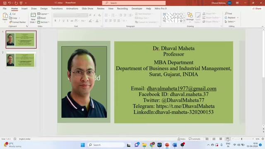This screenshot has width=265, height=149.
Task: Toggle Normal view in status bar
Action: coord(207,139)
